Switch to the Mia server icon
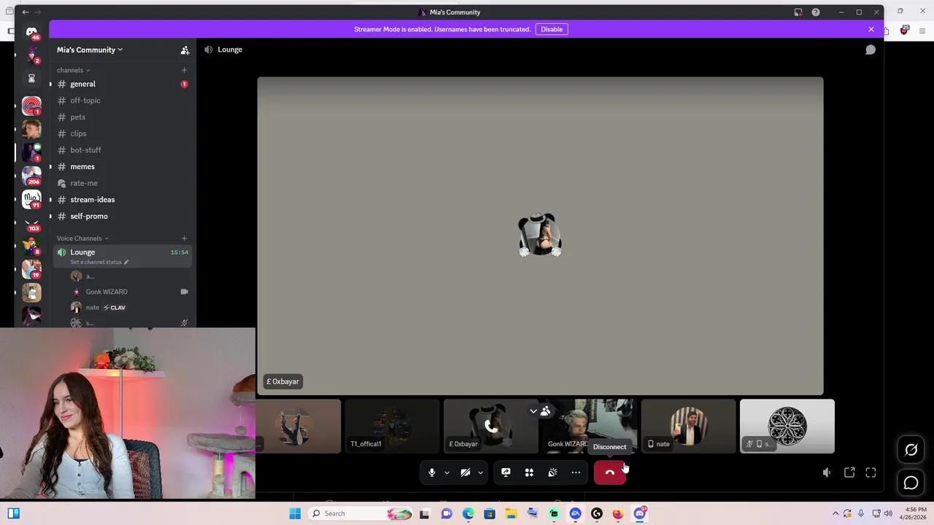This screenshot has width=934, height=525. [x=31, y=199]
